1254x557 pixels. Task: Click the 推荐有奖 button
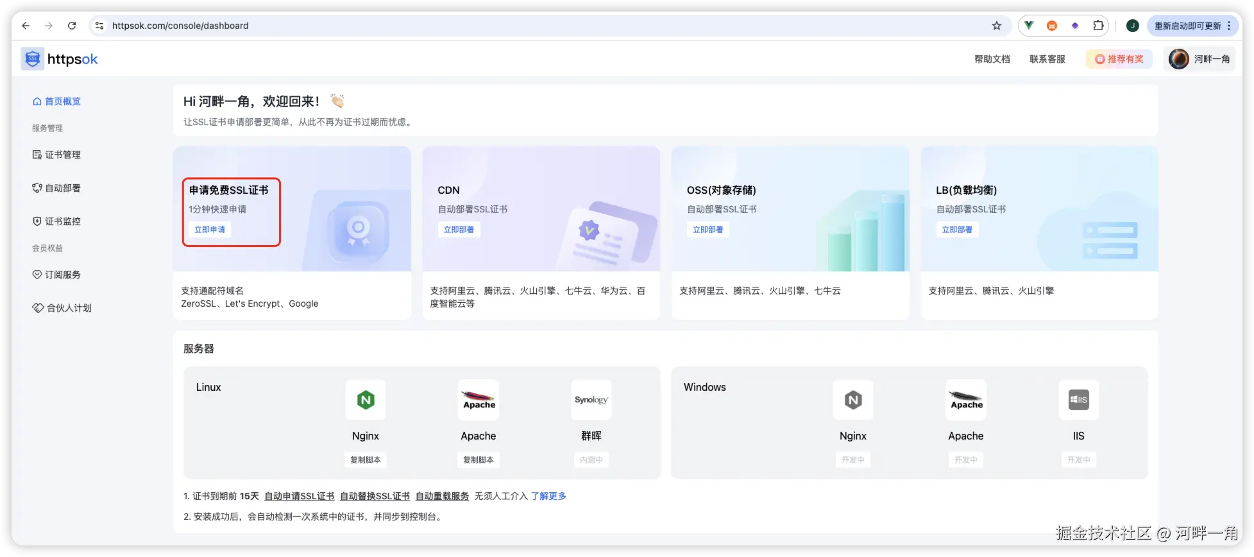pos(1119,59)
